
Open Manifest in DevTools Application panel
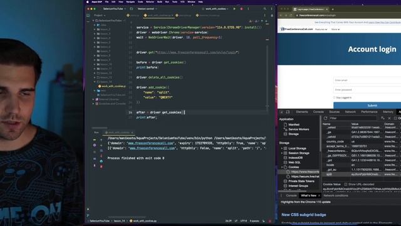click(x=294, y=124)
